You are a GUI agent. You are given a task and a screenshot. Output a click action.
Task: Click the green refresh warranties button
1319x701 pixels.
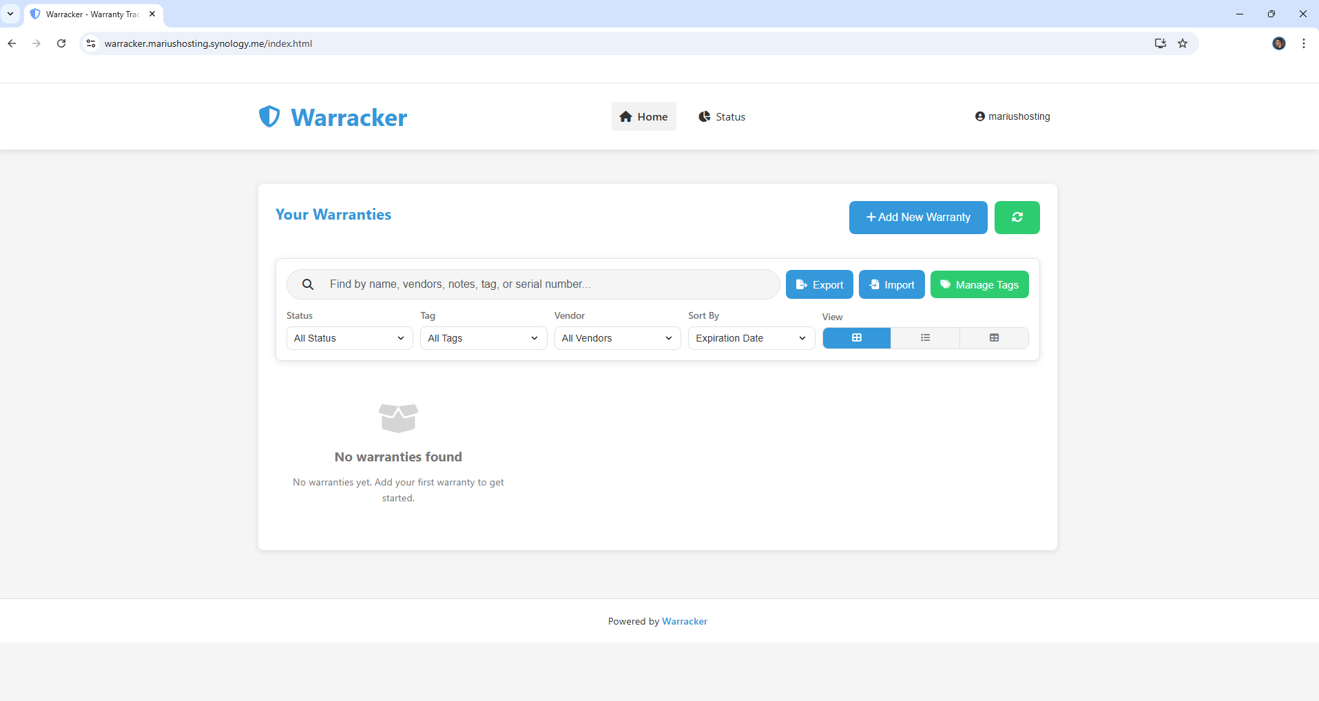click(1017, 218)
